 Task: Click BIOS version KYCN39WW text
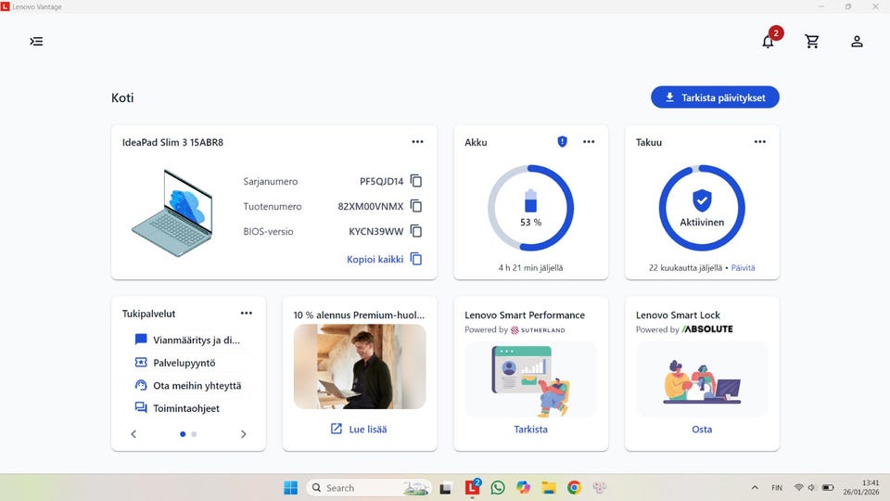tap(375, 231)
